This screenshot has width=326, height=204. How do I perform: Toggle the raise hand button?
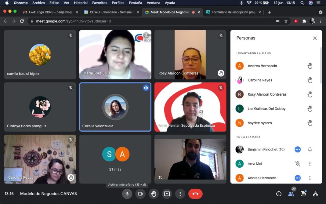tap(154, 194)
